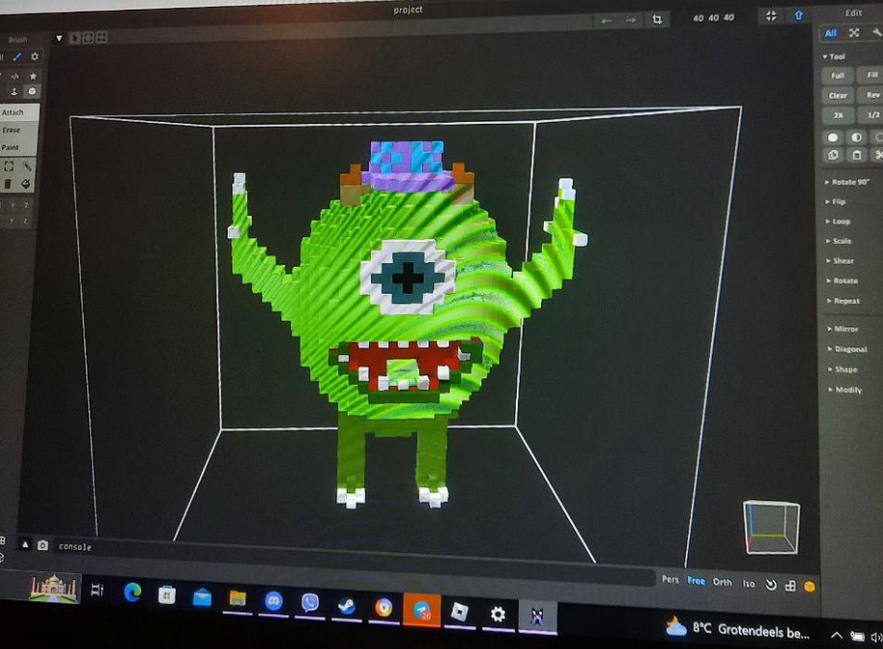Select the voxel brush pencil icon
The width and height of the screenshot is (883, 649).
coord(17,57)
